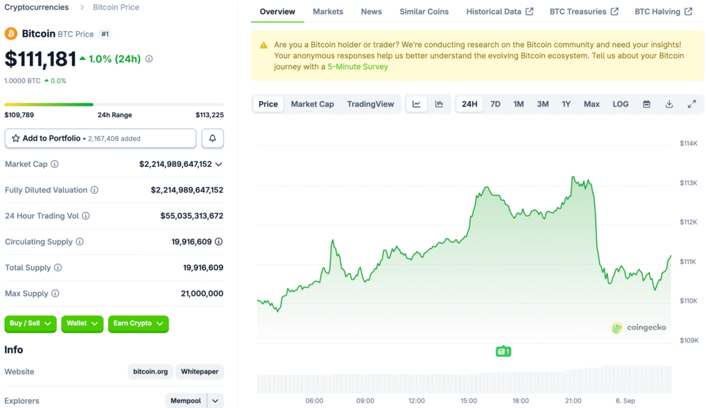Click the Cryptocurrencies breadcrumb link

click(37, 7)
